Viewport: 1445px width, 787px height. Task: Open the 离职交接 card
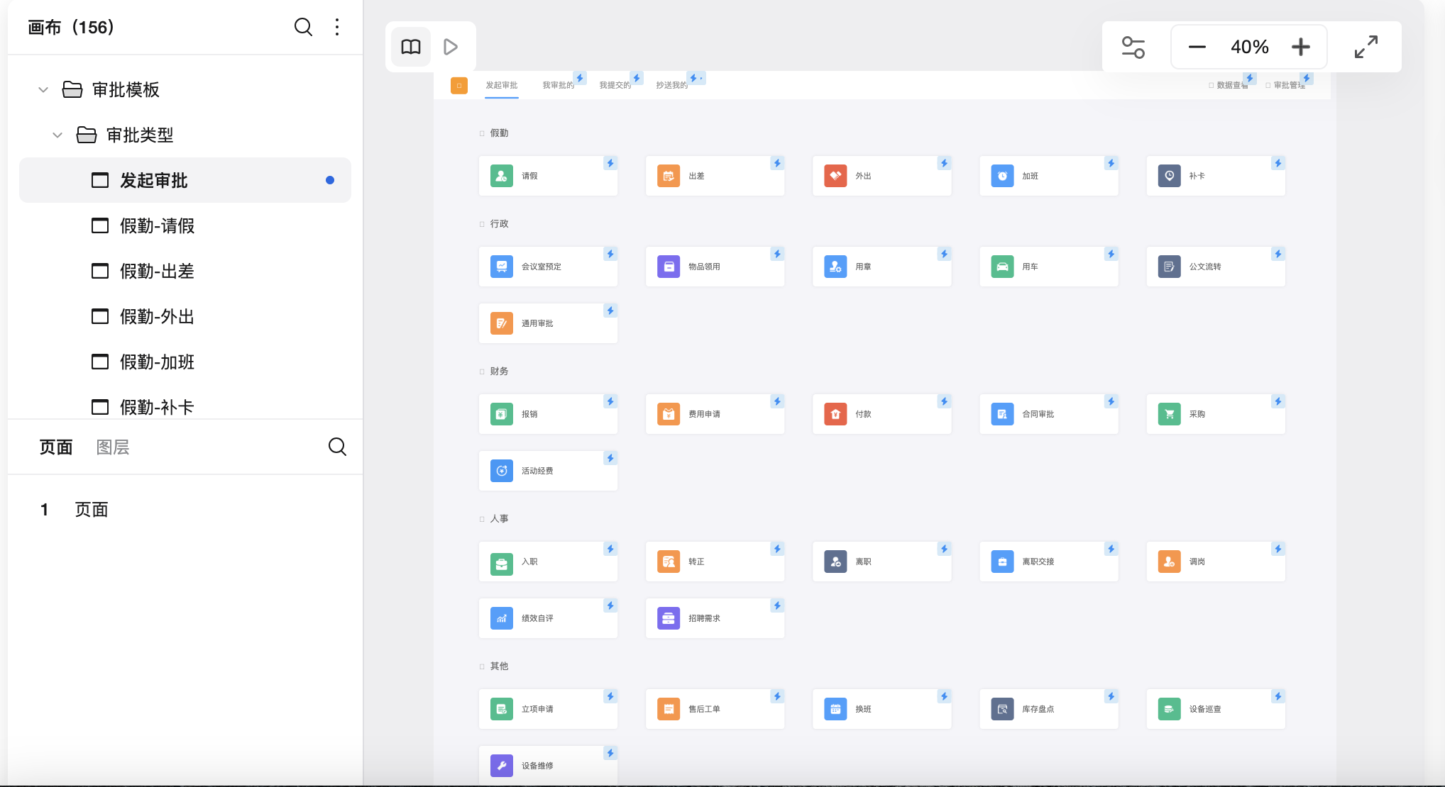click(x=1049, y=562)
